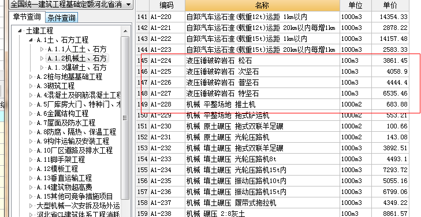This screenshot has height=217, width=421.
Task: Select A.9构件运输及安装工程 tree item
Action: pyautogui.click(x=73, y=141)
